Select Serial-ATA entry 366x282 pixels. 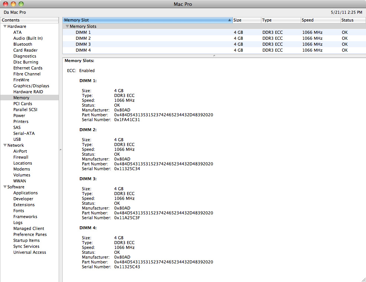pos(24,133)
